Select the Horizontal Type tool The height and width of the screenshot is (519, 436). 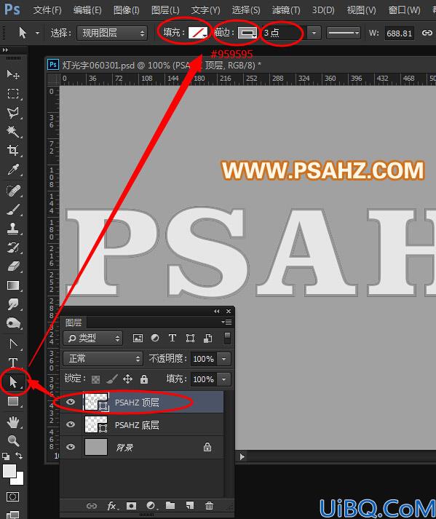coord(13,362)
